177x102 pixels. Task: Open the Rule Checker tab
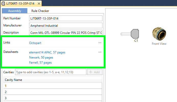40,11
